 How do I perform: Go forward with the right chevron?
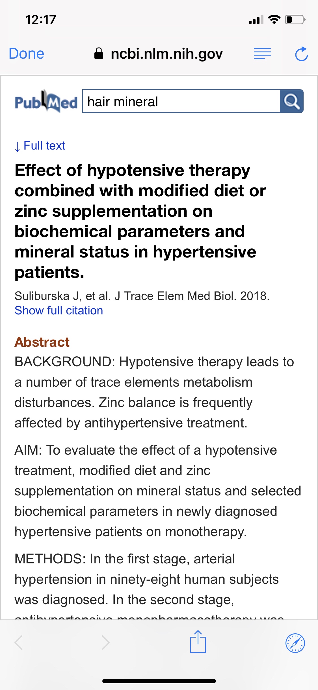(105, 642)
